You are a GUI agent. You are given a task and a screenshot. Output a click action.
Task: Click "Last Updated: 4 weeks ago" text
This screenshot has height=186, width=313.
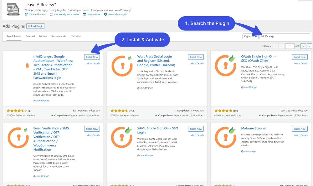pyautogui.click(x=189, y=110)
